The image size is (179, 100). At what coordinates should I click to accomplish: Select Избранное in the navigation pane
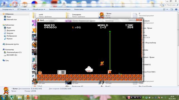(9, 14)
